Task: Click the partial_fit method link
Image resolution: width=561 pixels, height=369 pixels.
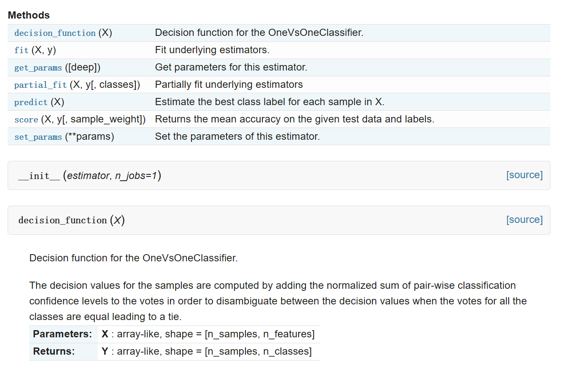Action: pyautogui.click(x=40, y=85)
